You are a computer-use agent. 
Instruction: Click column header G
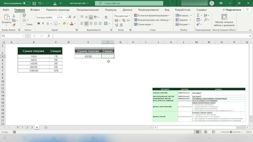(120, 42)
